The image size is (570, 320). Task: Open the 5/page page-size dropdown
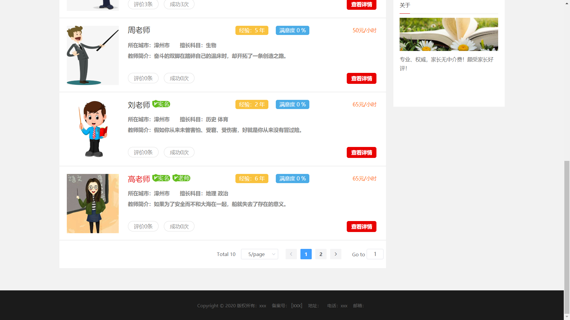[x=259, y=254]
